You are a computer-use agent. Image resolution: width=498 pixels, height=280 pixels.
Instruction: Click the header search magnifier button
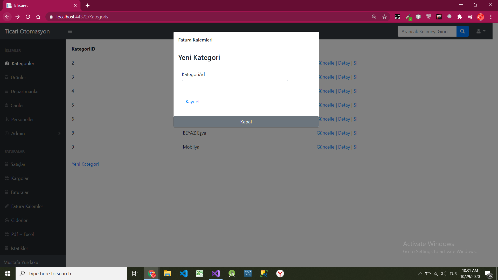click(463, 31)
